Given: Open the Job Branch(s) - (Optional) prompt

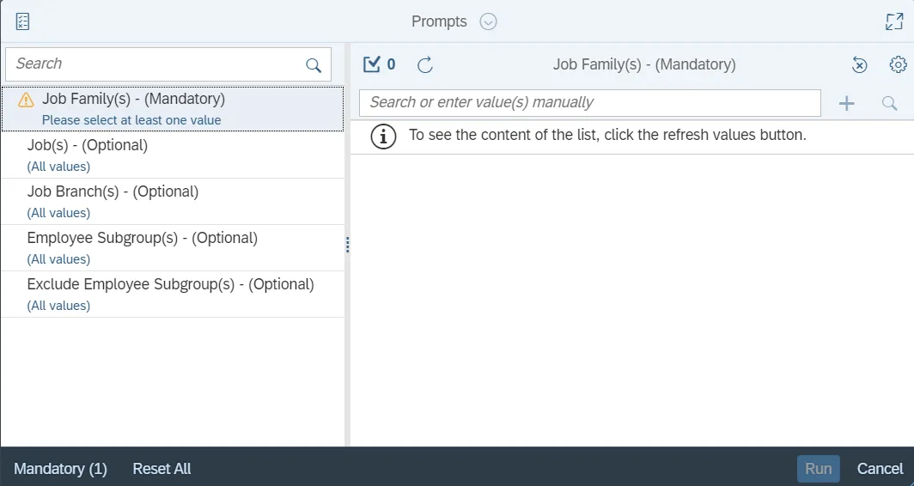Looking at the screenshot, I should [113, 192].
